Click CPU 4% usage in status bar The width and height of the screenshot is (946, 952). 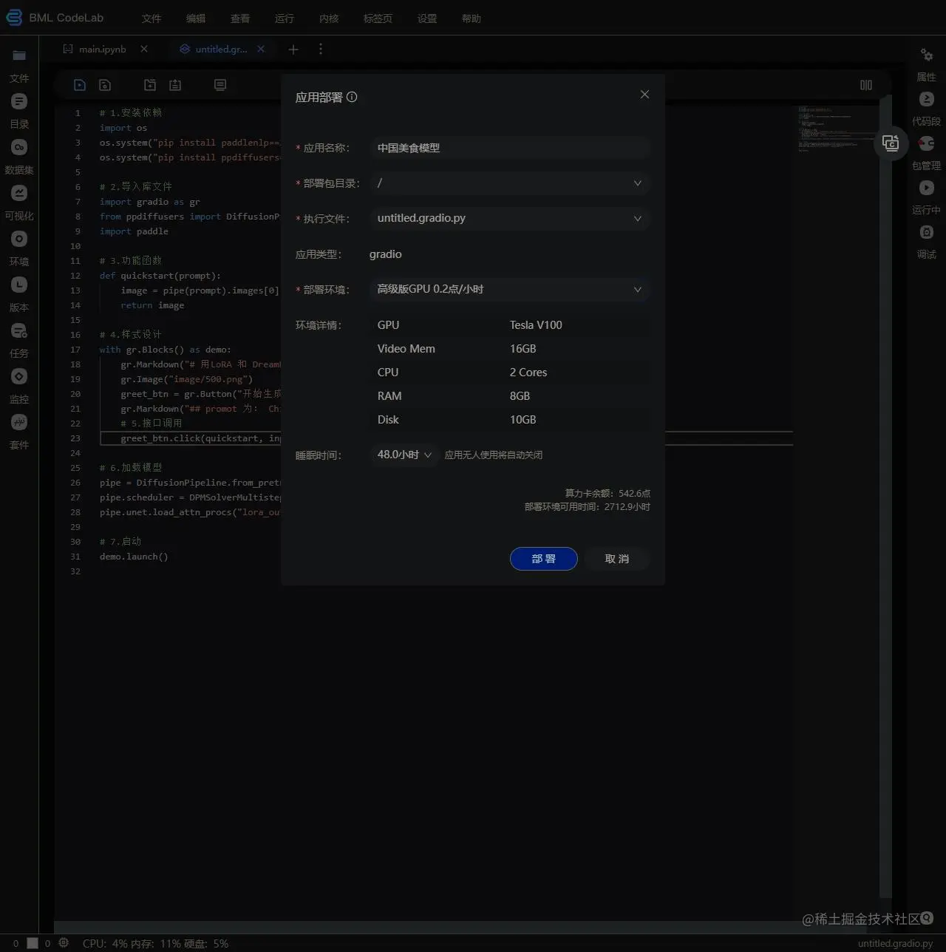click(105, 944)
